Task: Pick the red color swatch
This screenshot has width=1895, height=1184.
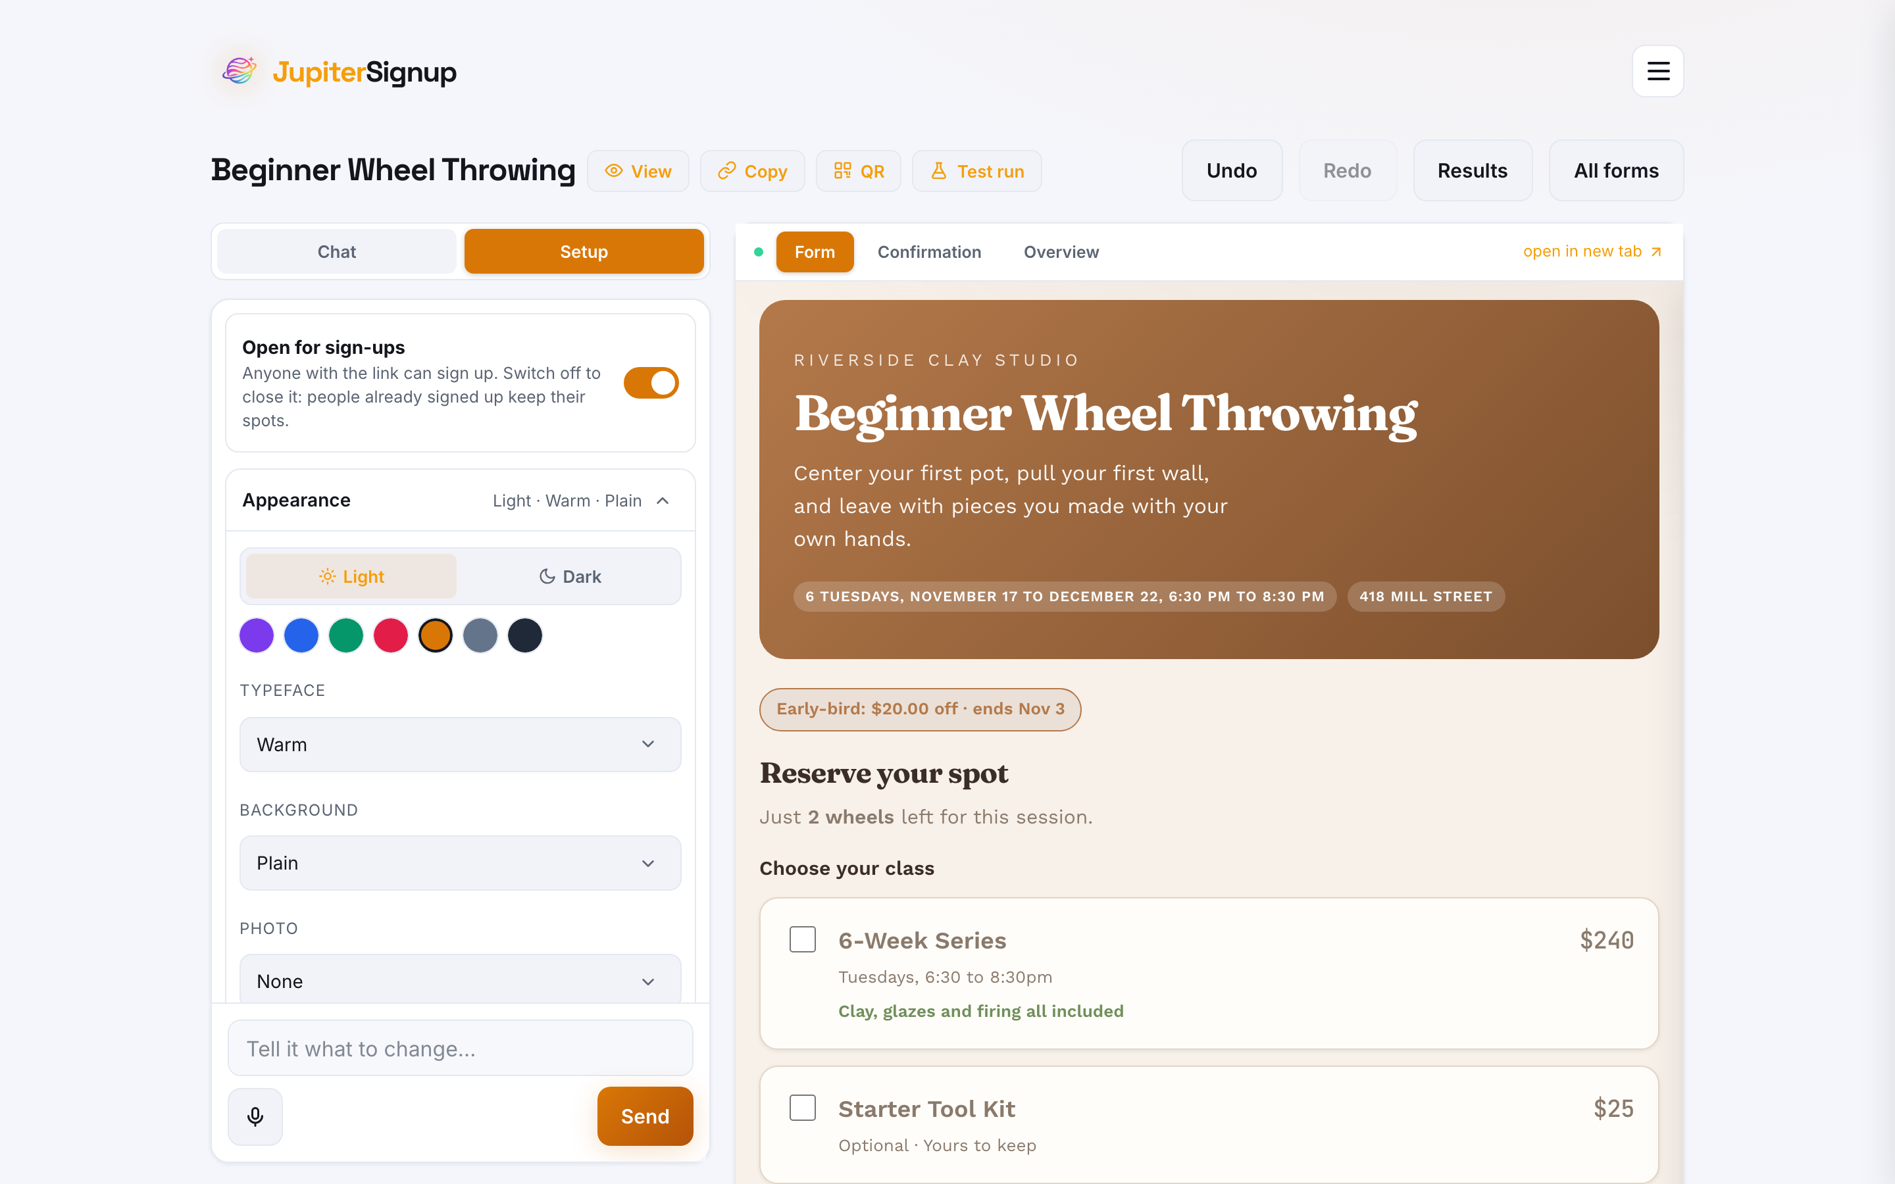Action: (x=391, y=635)
